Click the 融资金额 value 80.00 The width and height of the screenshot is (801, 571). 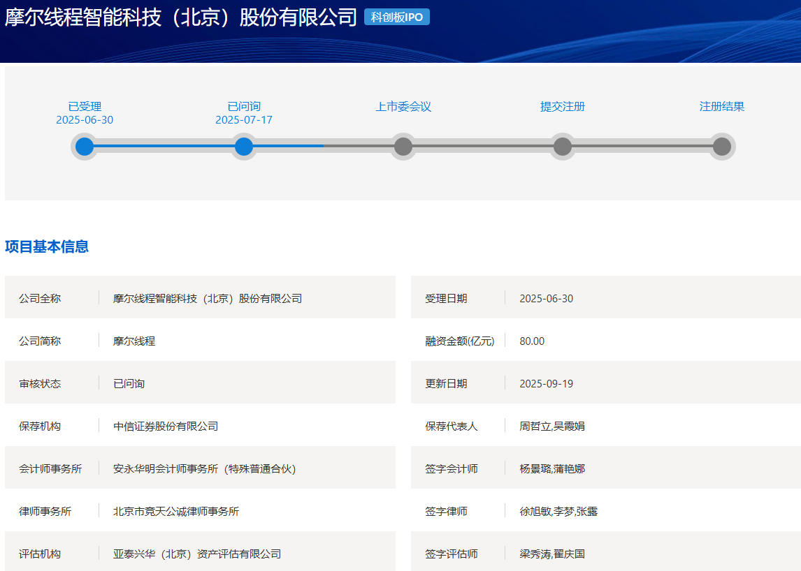pyautogui.click(x=533, y=341)
